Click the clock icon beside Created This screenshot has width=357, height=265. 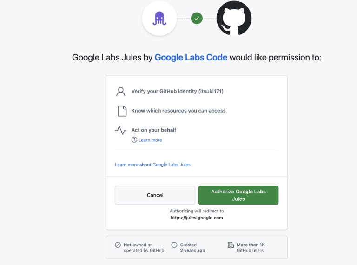[174, 245]
